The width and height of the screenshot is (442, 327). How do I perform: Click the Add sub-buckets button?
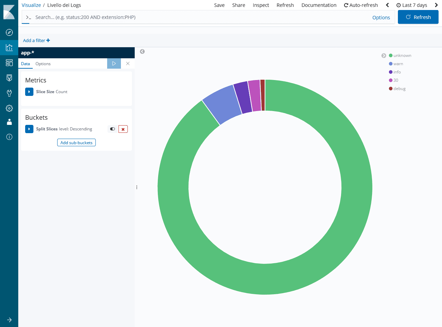[x=76, y=142]
